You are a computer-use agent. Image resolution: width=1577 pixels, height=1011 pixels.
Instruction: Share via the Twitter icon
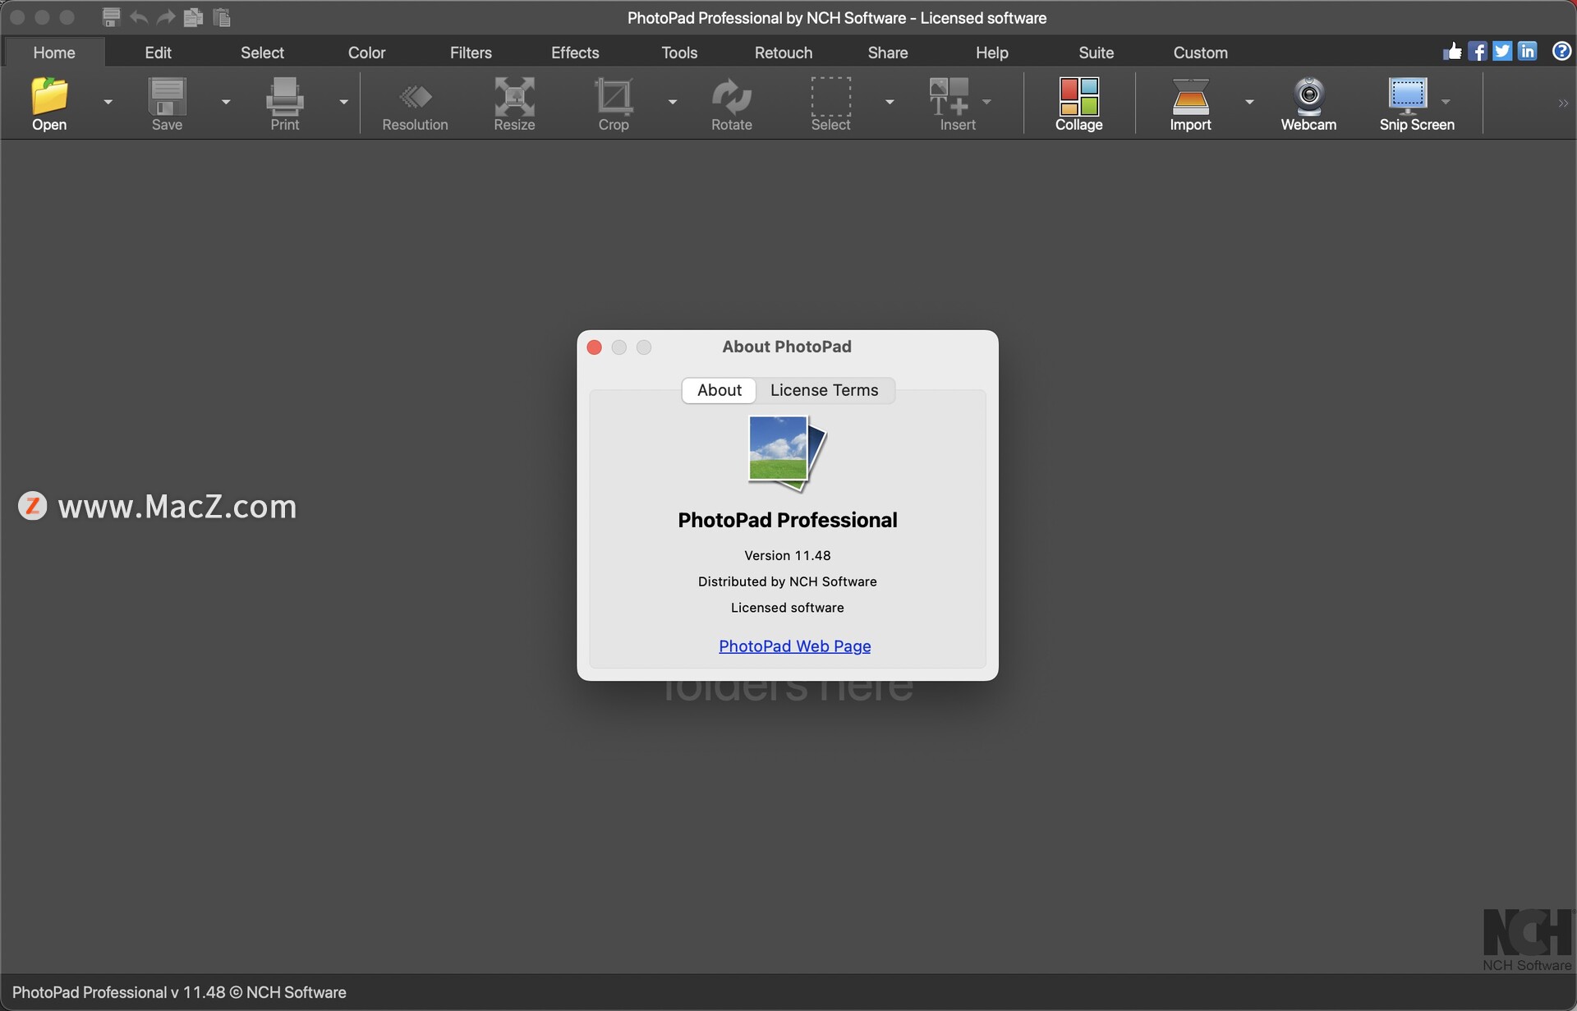1502,51
